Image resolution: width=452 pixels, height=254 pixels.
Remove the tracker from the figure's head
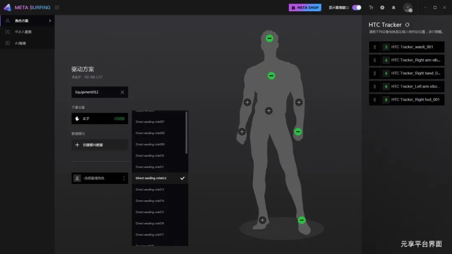click(x=270, y=38)
